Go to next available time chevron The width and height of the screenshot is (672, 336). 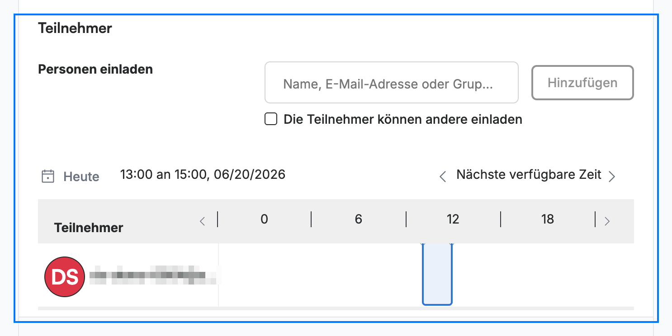[x=612, y=176]
